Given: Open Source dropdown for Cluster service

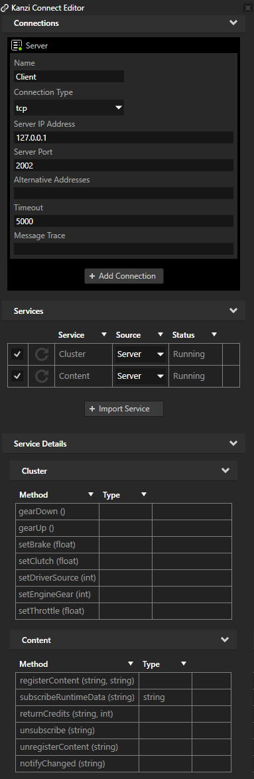Looking at the screenshot, I should 141,354.
